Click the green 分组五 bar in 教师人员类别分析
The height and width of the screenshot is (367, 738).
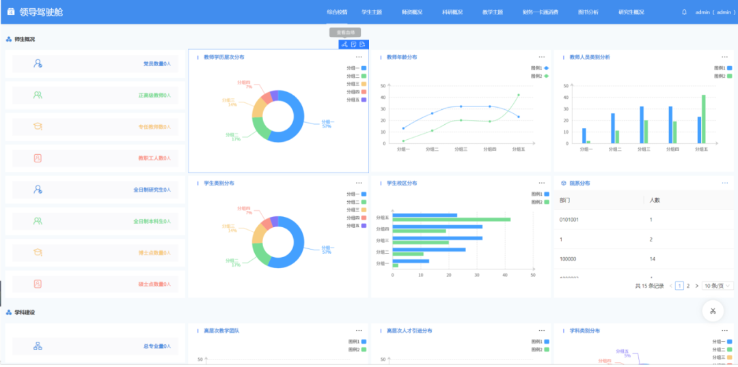coord(704,119)
